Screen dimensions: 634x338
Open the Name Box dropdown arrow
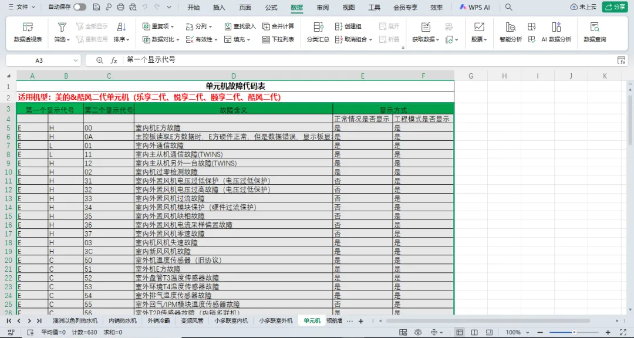76,60
